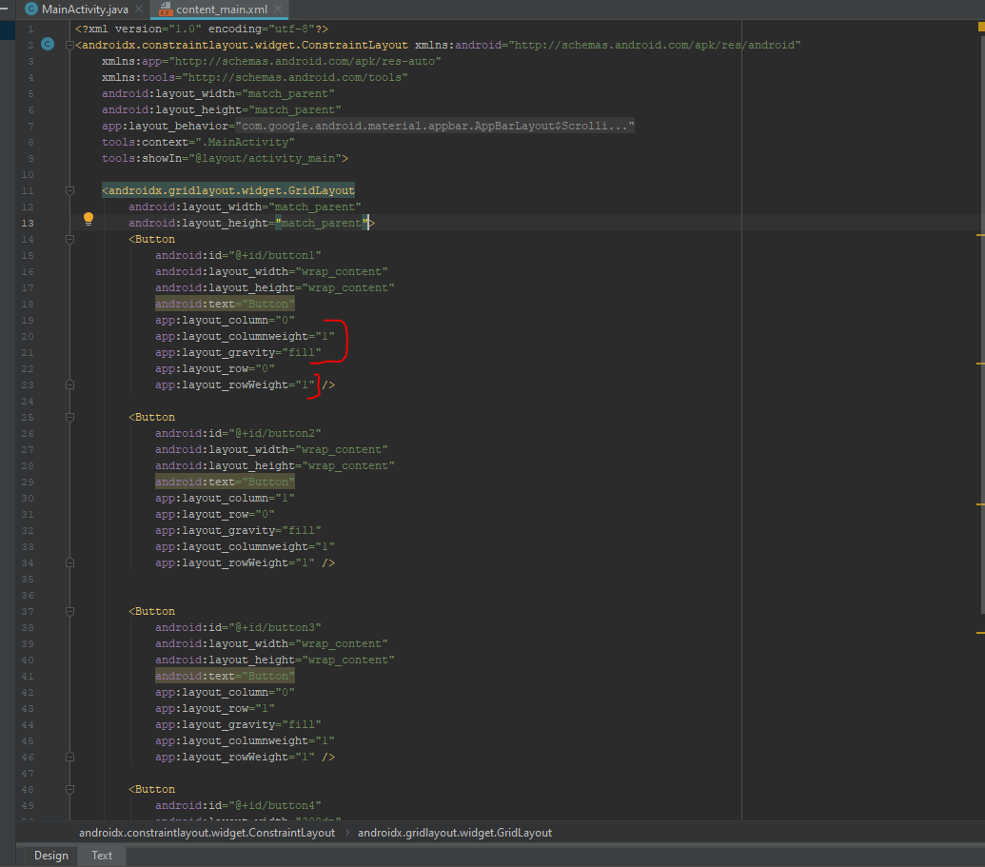Click the vertical scrollbar of the editor
Image resolution: width=985 pixels, height=867 pixels.
pyautogui.click(x=982, y=325)
